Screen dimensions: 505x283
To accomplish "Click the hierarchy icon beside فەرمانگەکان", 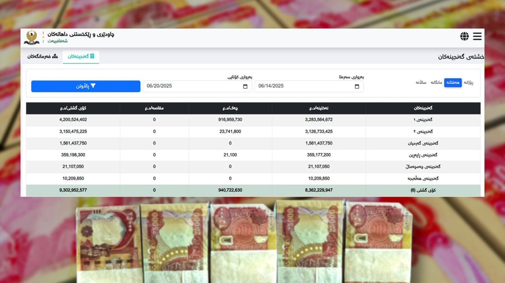I will point(55,56).
